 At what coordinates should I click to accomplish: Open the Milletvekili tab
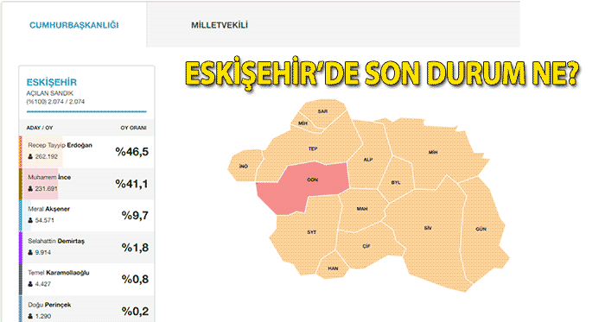point(220,25)
